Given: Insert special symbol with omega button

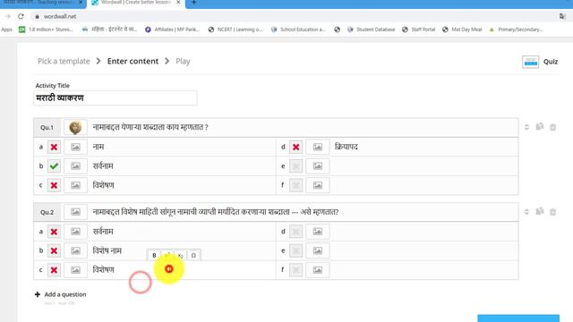Looking at the screenshot, I should (x=193, y=255).
